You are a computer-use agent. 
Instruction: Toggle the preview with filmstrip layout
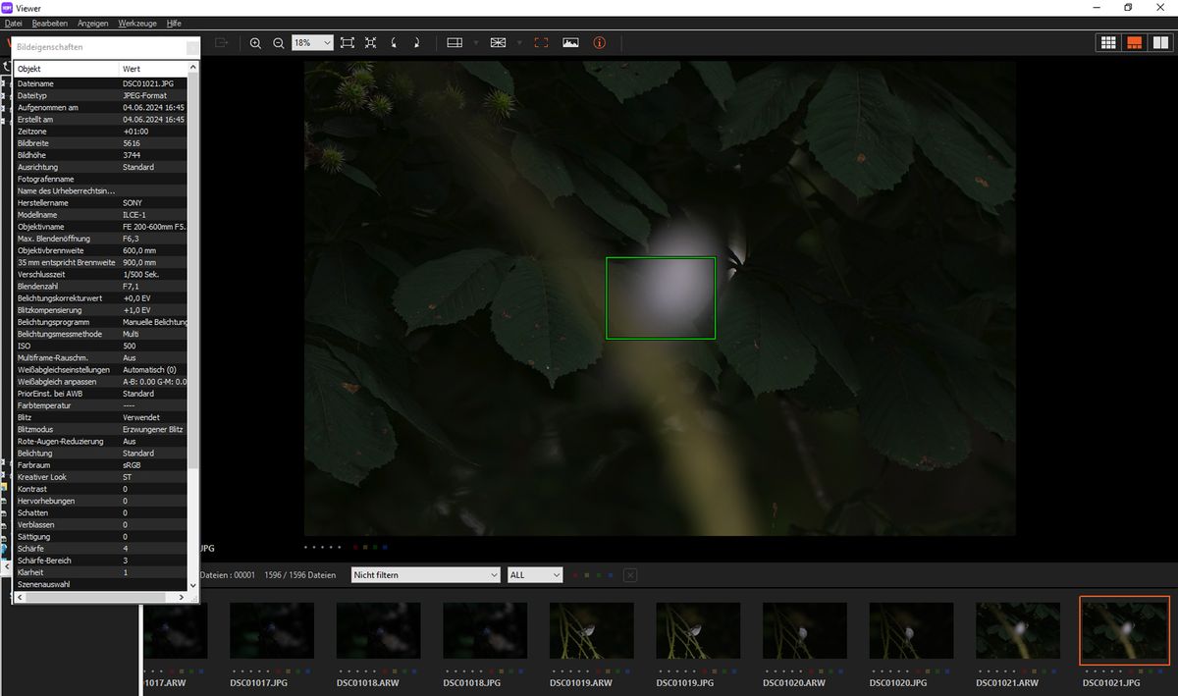1134,43
